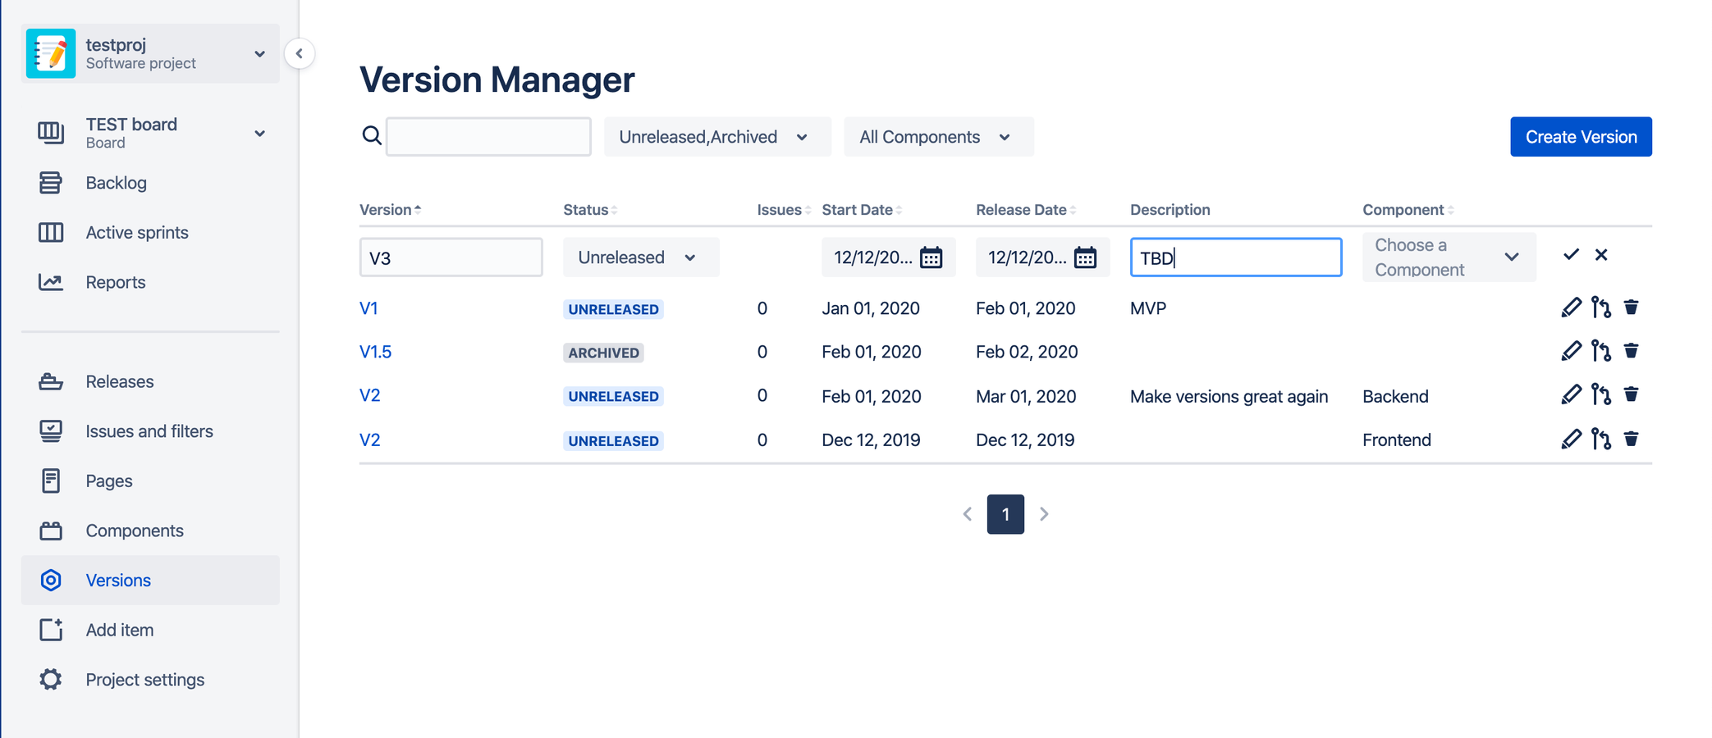The width and height of the screenshot is (1712, 738).
Task: Open the Unreleased status dropdown for V3
Action: click(x=641, y=257)
